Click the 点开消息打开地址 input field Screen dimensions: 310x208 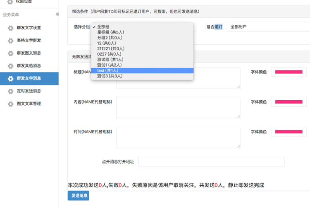(212, 162)
